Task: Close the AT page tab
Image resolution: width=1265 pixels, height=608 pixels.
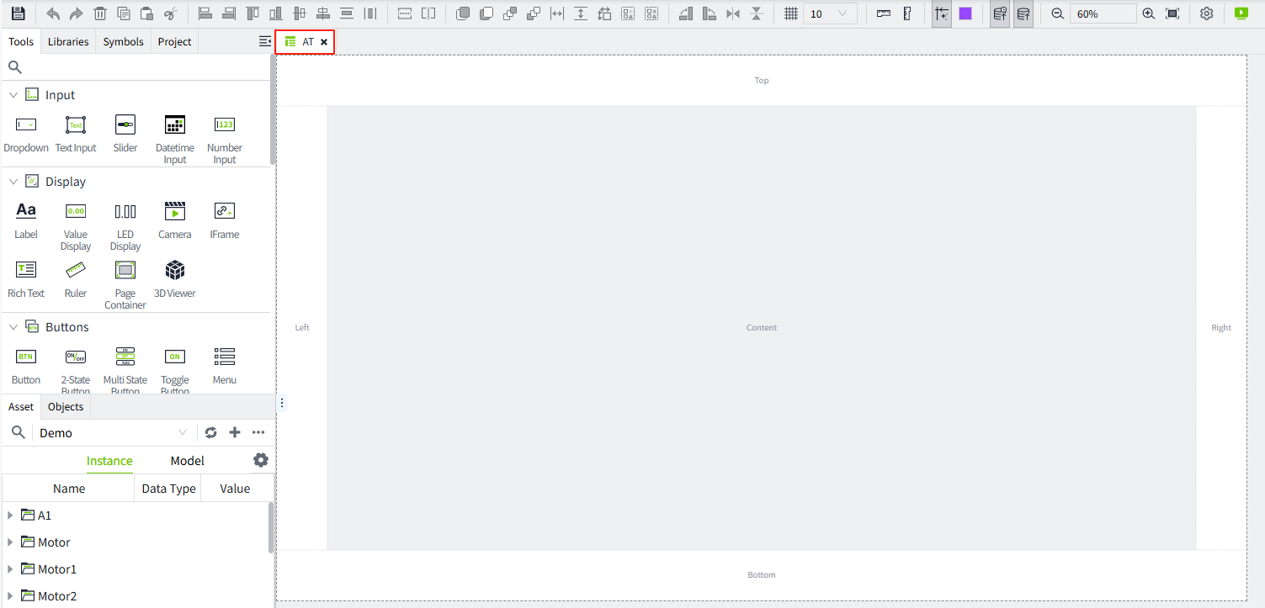Action: (x=324, y=42)
